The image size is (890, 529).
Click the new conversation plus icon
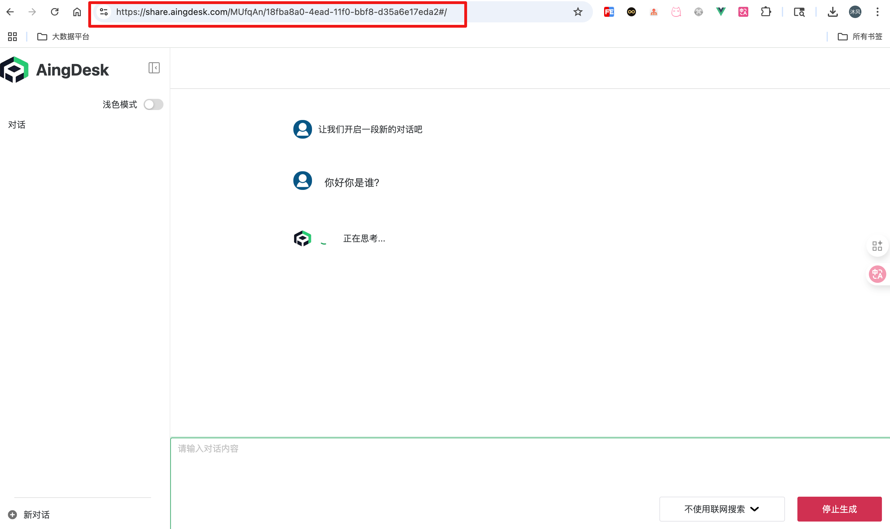coord(13,514)
